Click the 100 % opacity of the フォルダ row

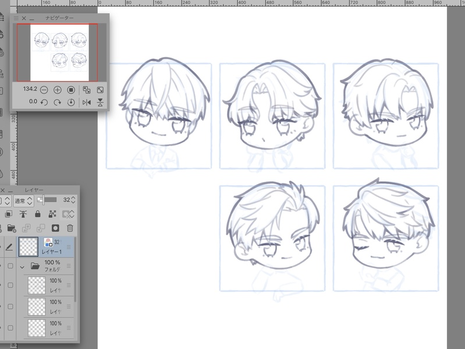[x=52, y=262]
